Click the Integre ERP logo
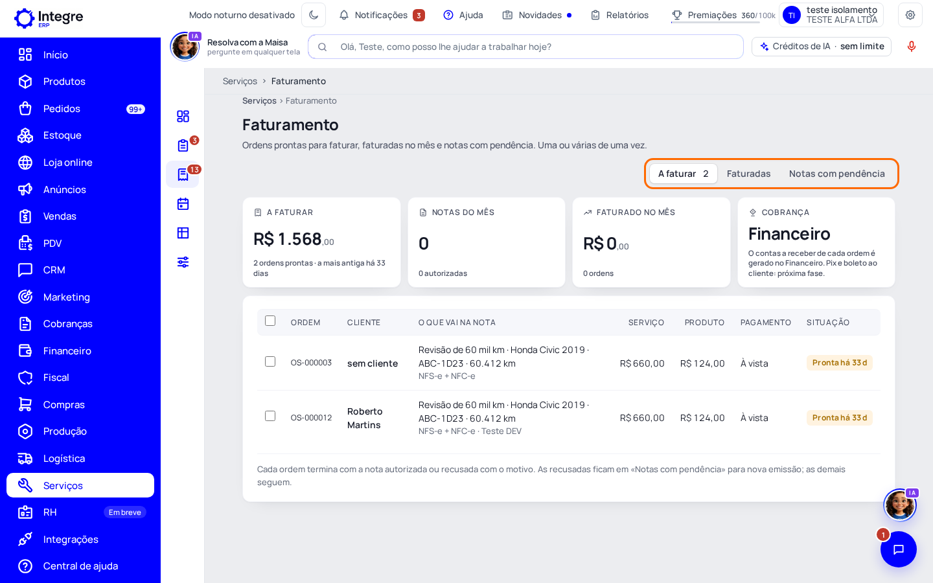Viewport: 933px width, 583px height. tap(49, 18)
